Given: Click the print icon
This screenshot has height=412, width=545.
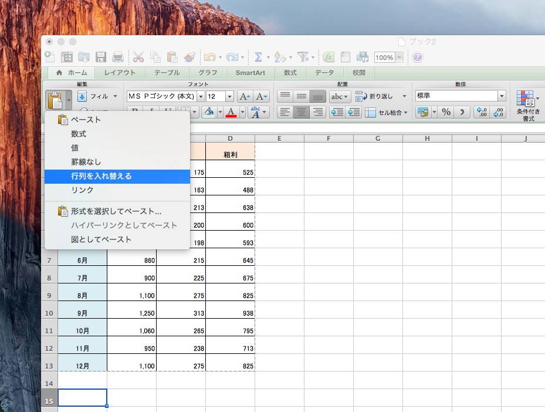Looking at the screenshot, I should (x=118, y=57).
